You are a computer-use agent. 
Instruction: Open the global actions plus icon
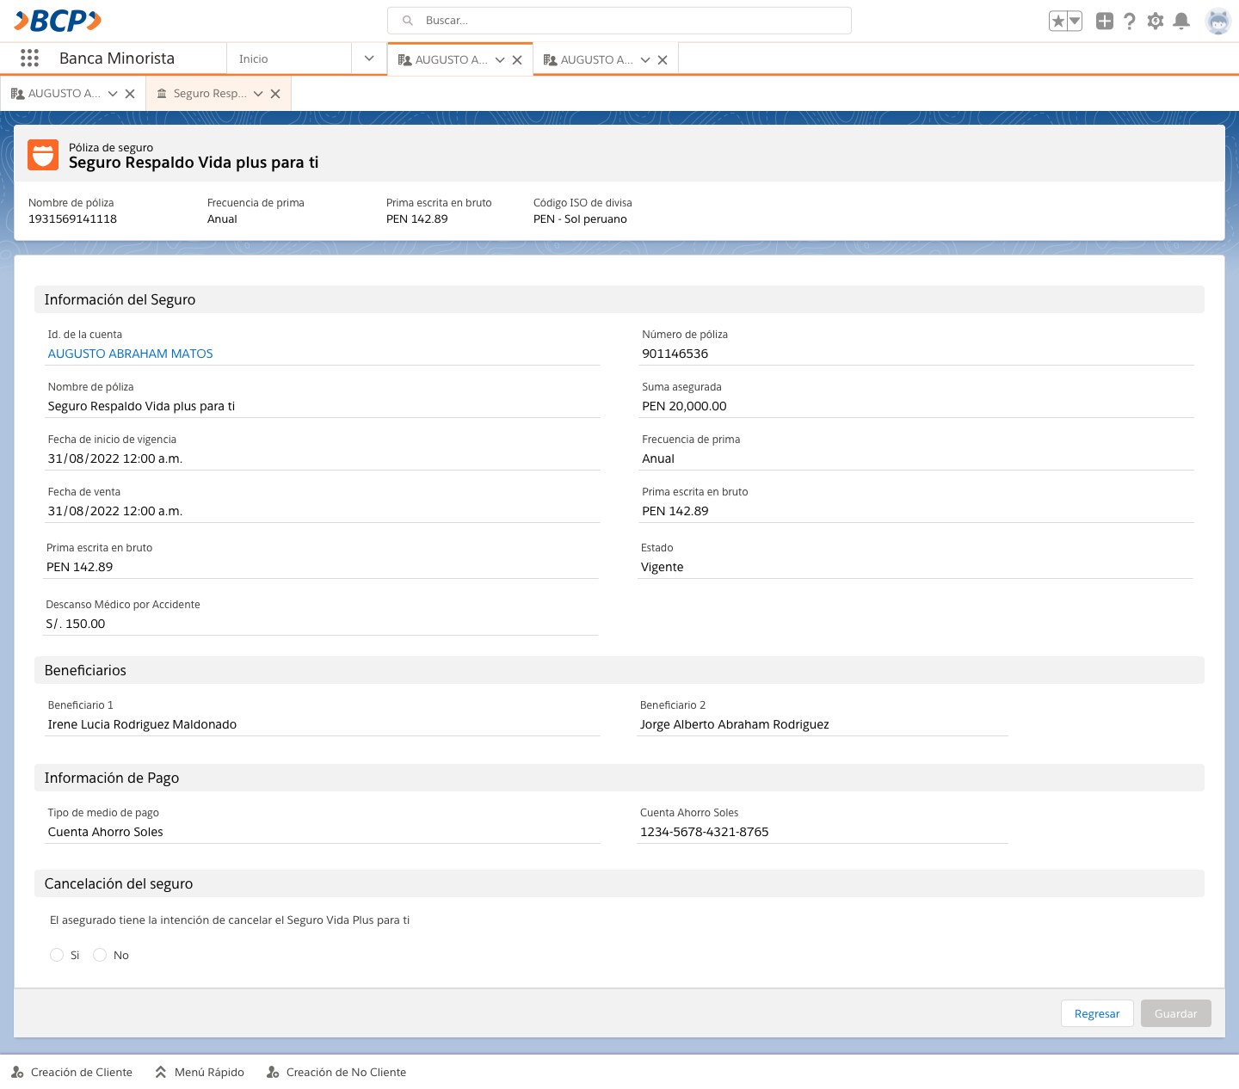pos(1105,22)
